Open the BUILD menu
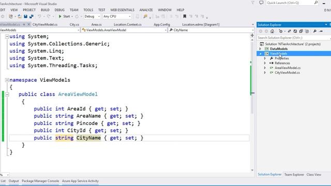Screen dimensions: 331x186 pos(45,10)
